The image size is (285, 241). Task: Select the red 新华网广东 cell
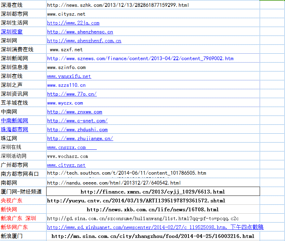click(23, 227)
